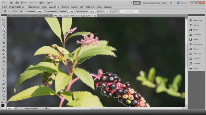Open the Редактирование menu
Viewport: 206px width, 115px height.
pos(17,7)
